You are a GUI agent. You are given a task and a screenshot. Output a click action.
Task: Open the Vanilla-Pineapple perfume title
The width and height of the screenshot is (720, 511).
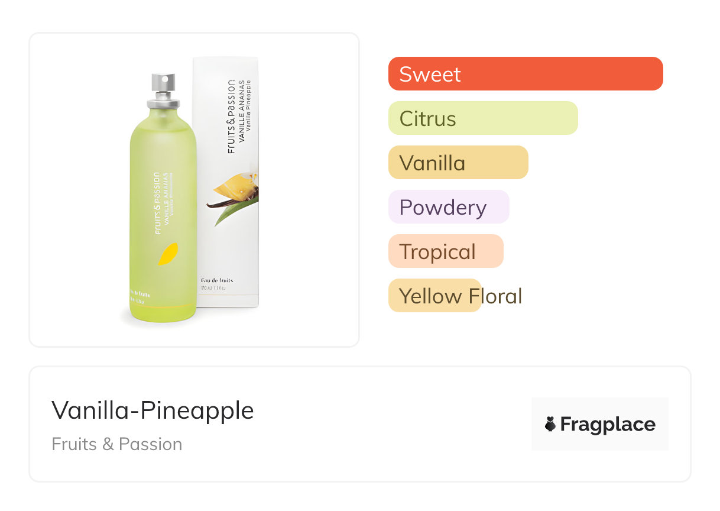(x=153, y=410)
